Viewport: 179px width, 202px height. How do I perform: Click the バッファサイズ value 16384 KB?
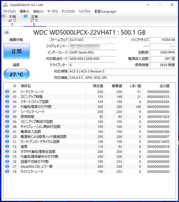pyautogui.click(x=163, y=40)
